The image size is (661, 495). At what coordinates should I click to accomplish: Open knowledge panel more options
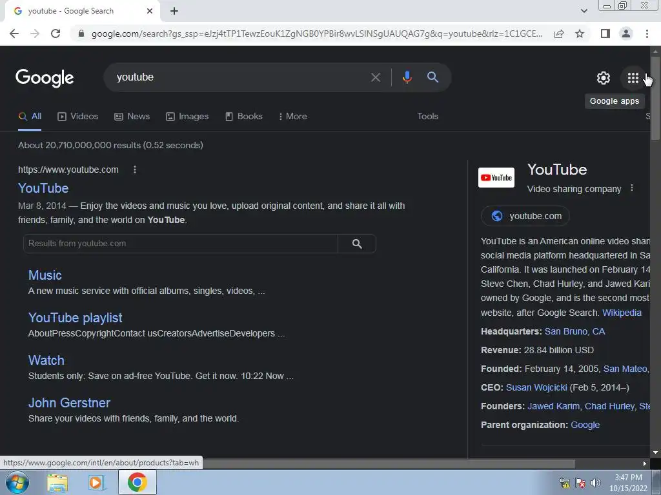point(631,188)
